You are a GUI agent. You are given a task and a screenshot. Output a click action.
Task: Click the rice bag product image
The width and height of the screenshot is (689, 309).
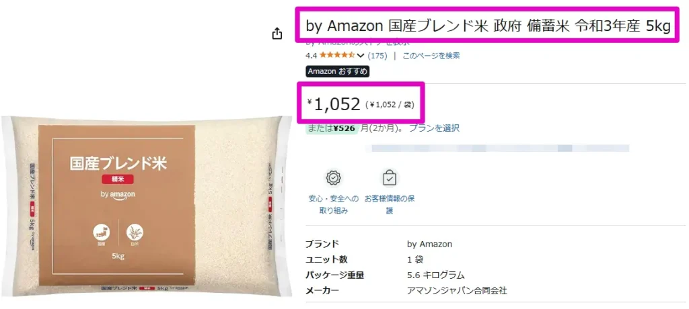[x=146, y=206]
